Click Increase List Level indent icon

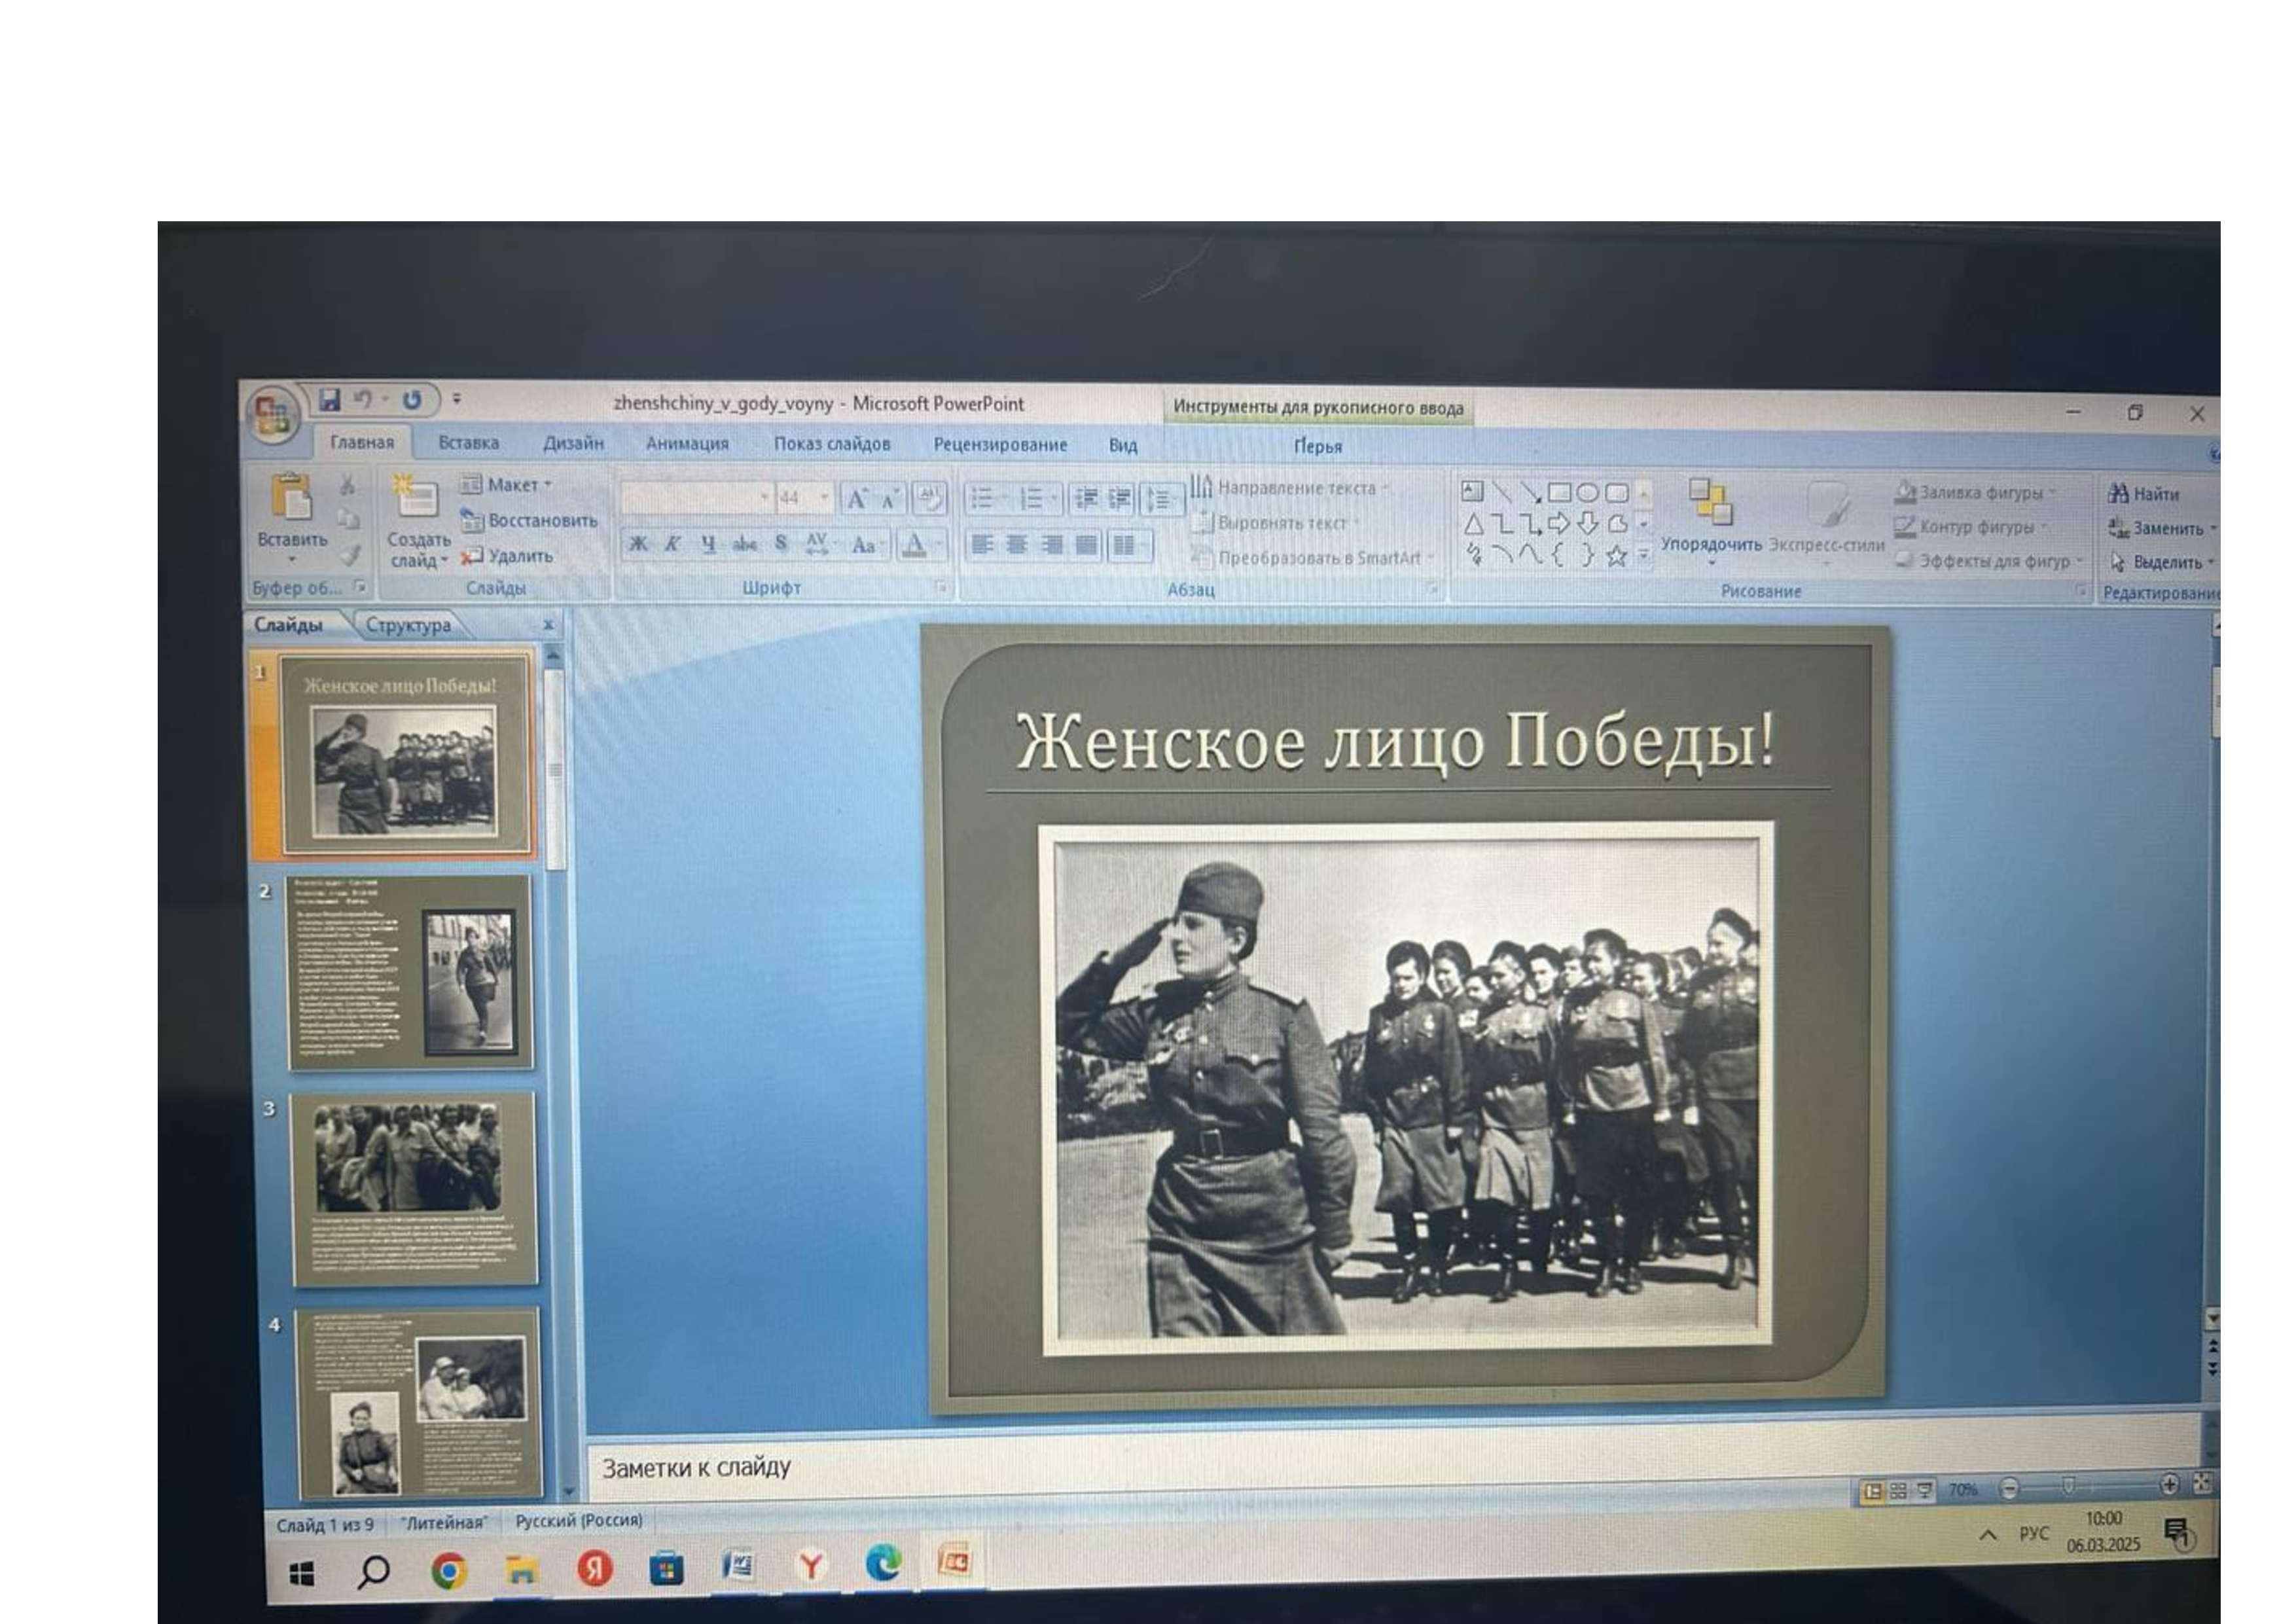pyautogui.click(x=1120, y=498)
